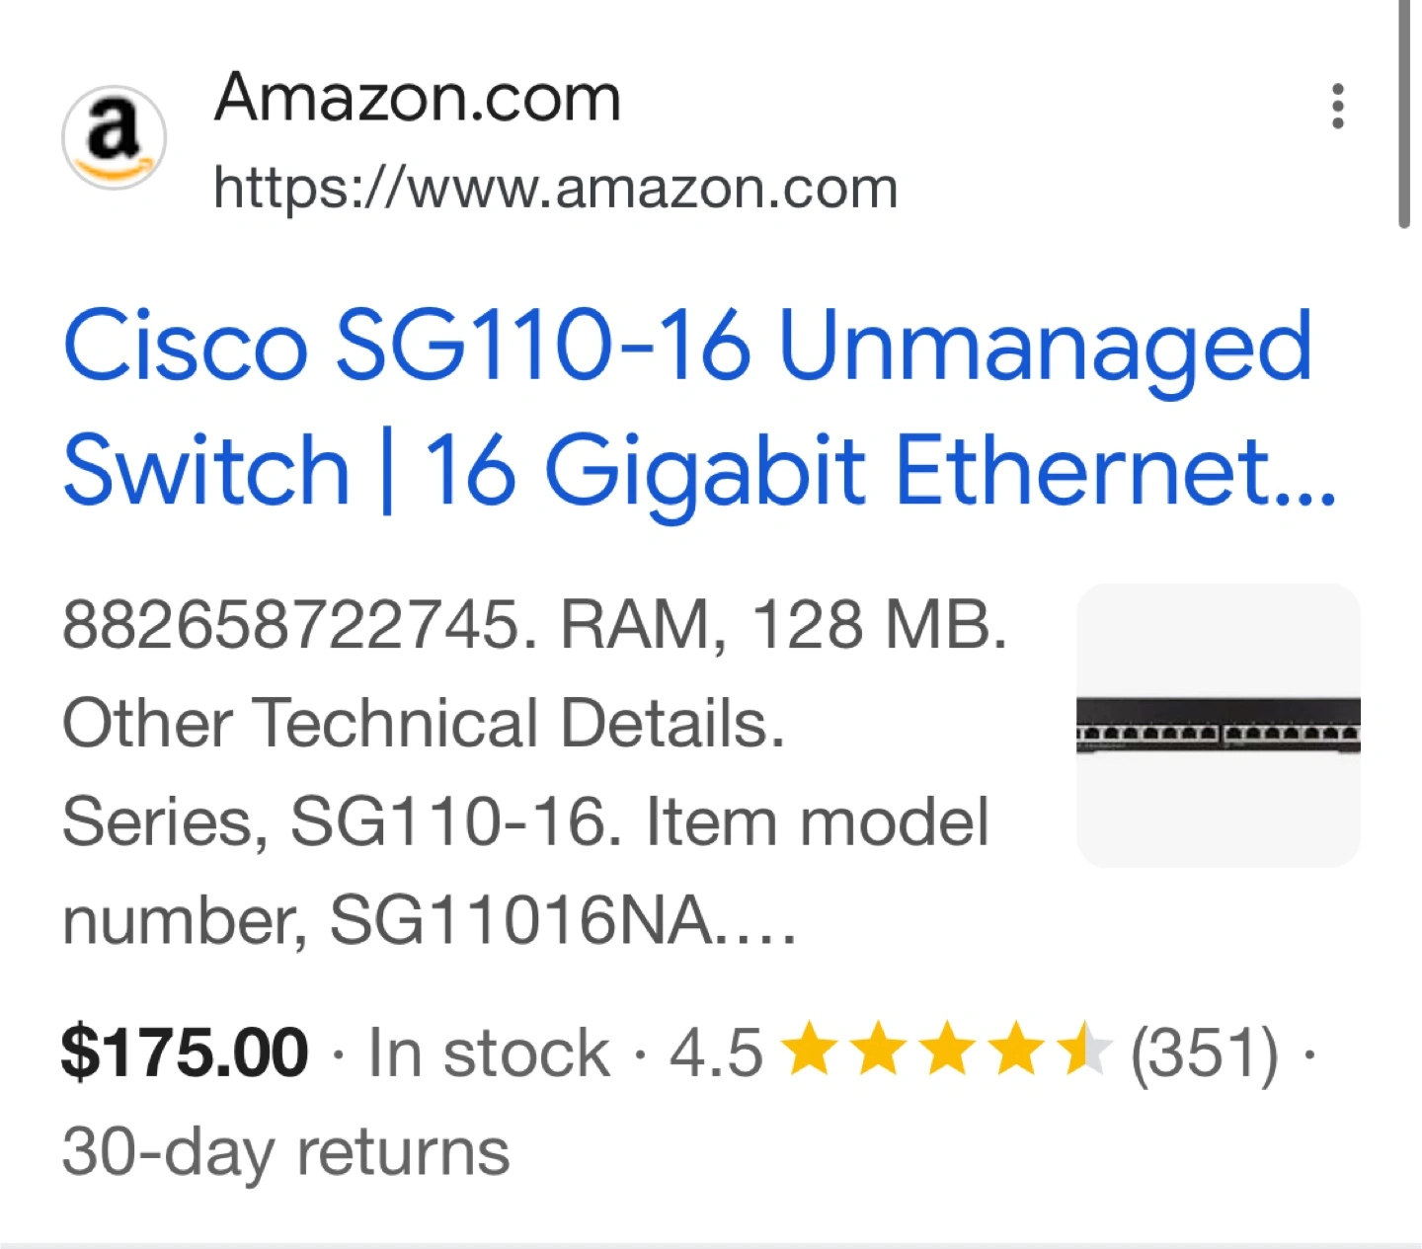
Task: Click the '16 Gigabit Ethernet...' title line
Action: pos(879,470)
